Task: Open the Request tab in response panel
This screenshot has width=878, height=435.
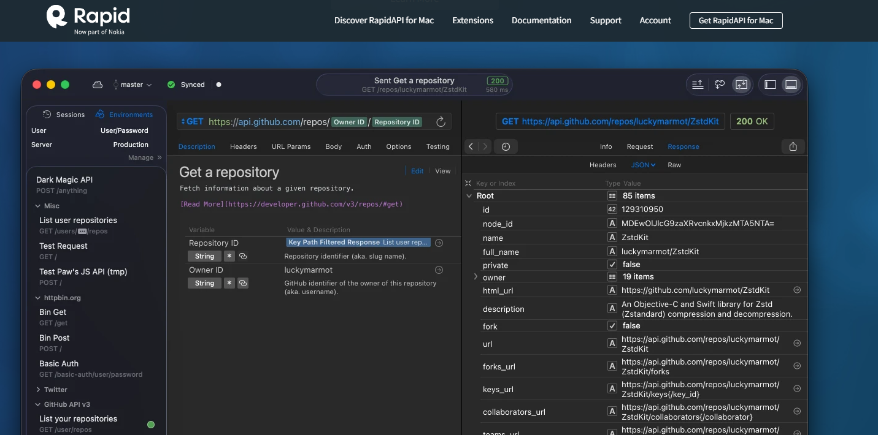Action: (x=639, y=146)
